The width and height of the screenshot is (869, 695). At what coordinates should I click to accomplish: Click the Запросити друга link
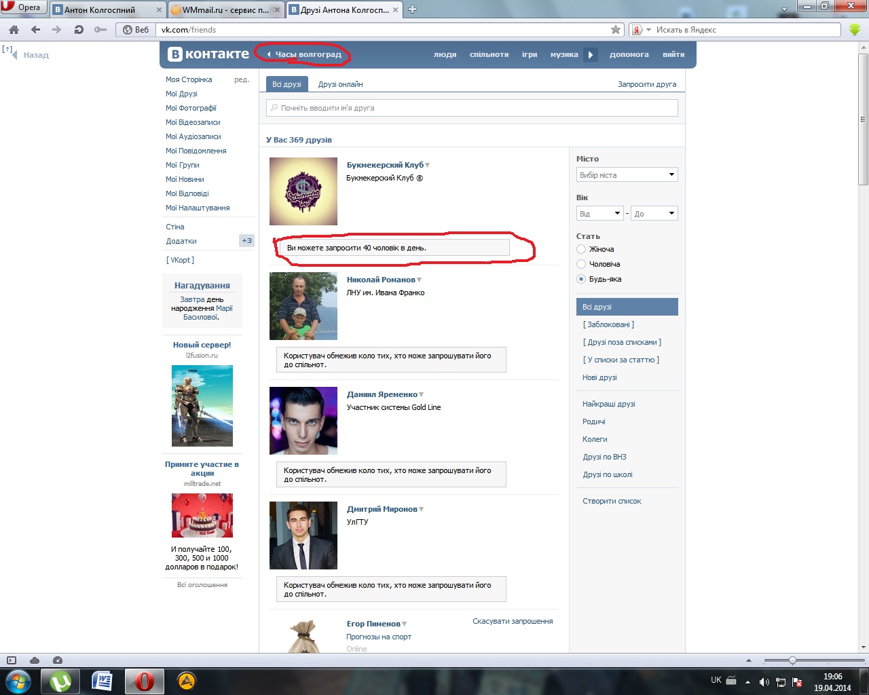647,84
